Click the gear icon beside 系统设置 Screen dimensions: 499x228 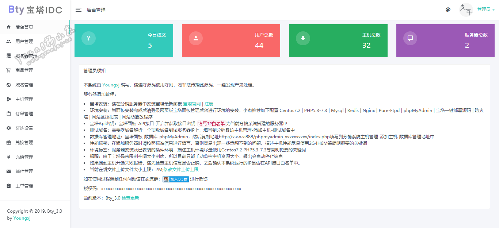pyautogui.click(x=9, y=128)
